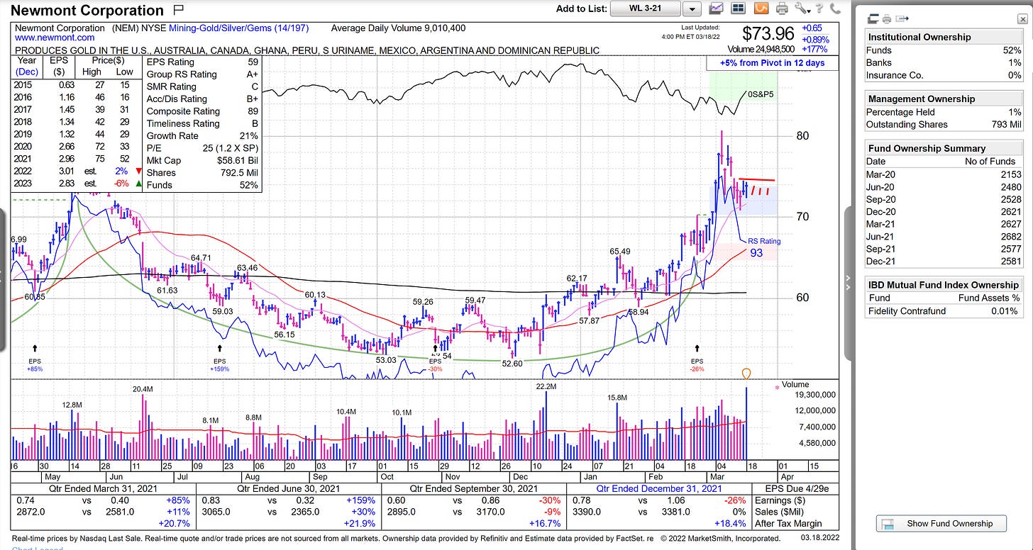Open the list grid view icon
Image resolution: width=1033 pixels, height=550 pixels.
tap(738, 9)
